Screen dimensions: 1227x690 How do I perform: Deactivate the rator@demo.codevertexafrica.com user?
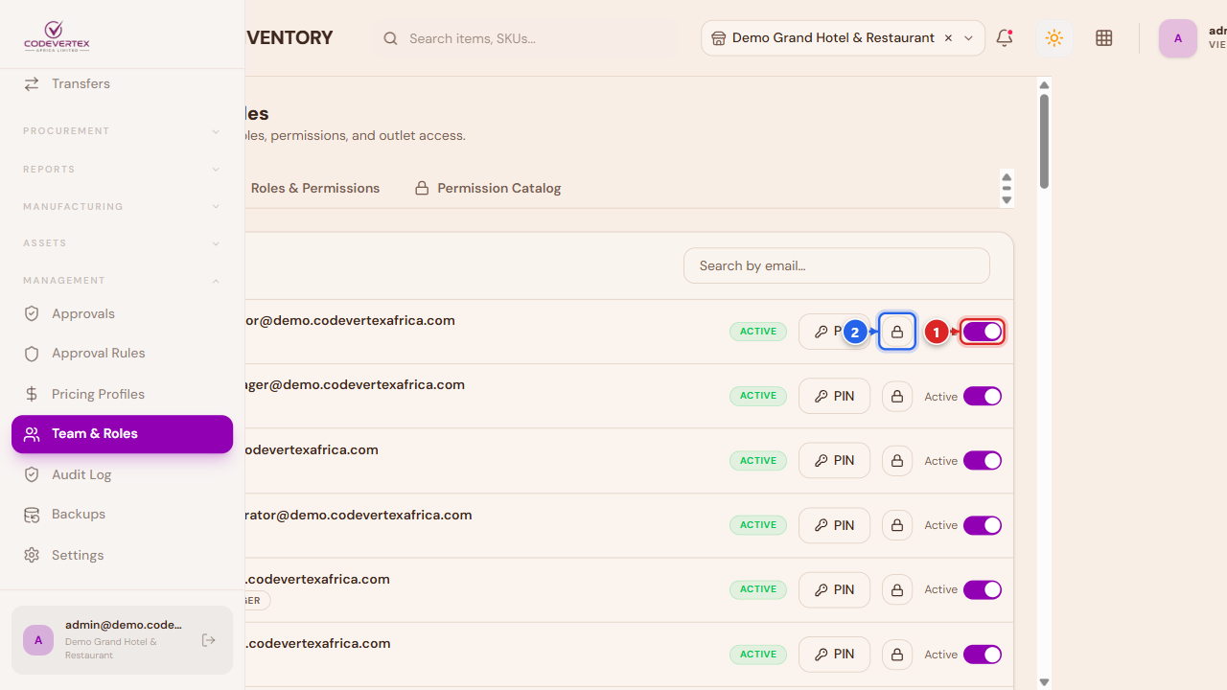coord(983,525)
